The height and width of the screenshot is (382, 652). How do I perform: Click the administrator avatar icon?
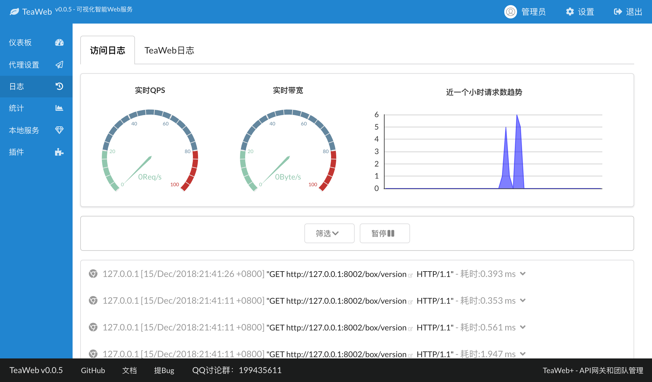pos(511,12)
